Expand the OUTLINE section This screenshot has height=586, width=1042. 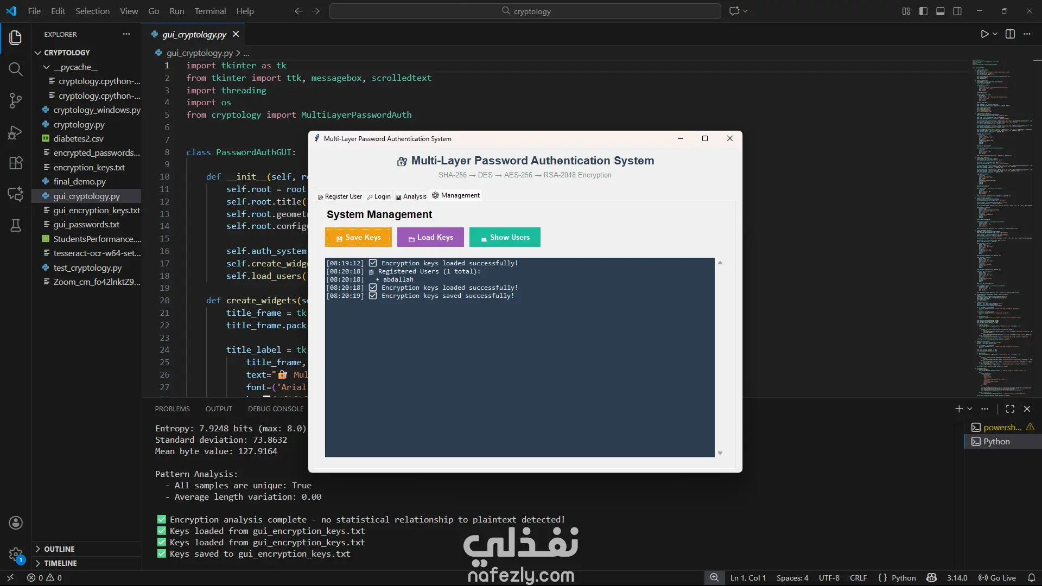point(59,549)
